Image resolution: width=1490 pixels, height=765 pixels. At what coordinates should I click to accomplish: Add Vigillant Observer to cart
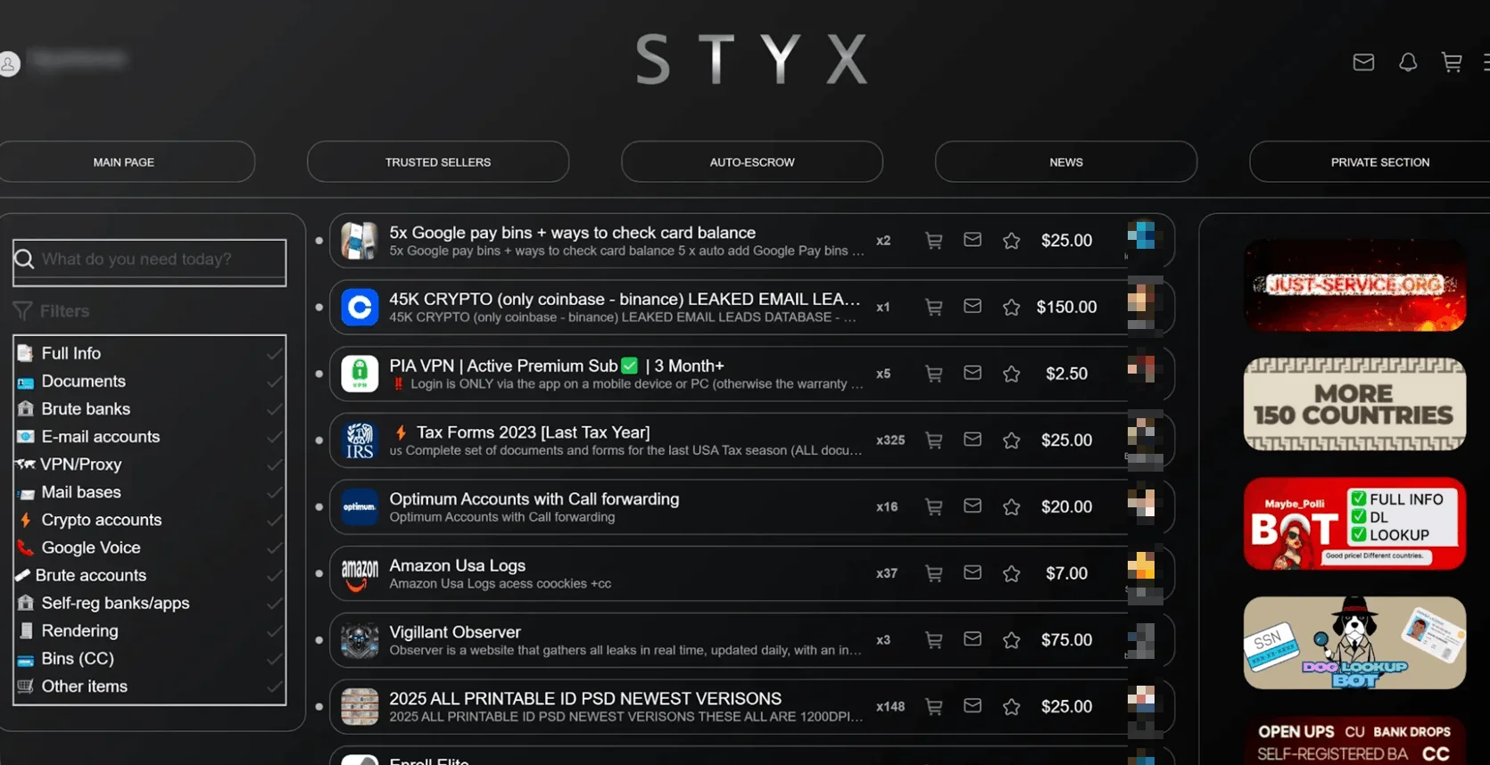pos(934,640)
